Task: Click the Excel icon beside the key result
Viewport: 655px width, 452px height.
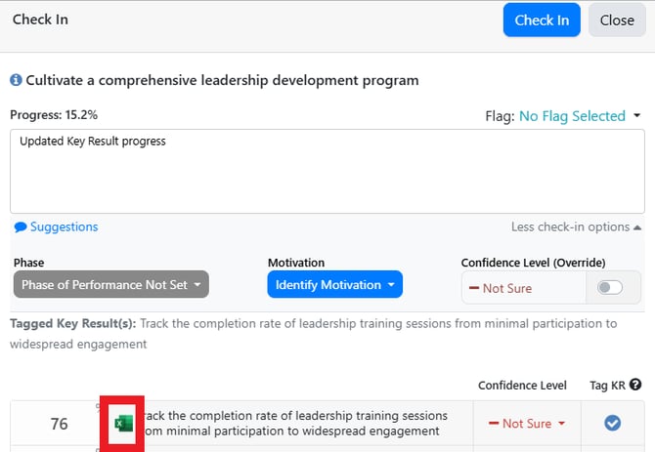Action: pyautogui.click(x=122, y=424)
